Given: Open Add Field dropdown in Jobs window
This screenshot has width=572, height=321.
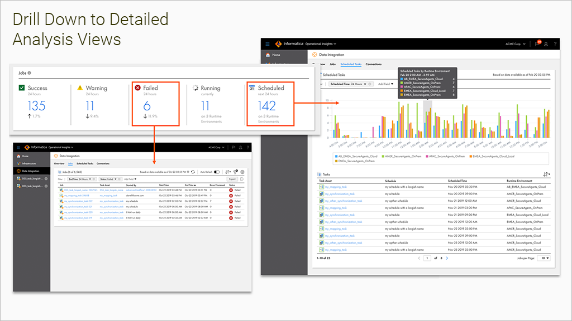Looking at the screenshot, I should (130, 179).
